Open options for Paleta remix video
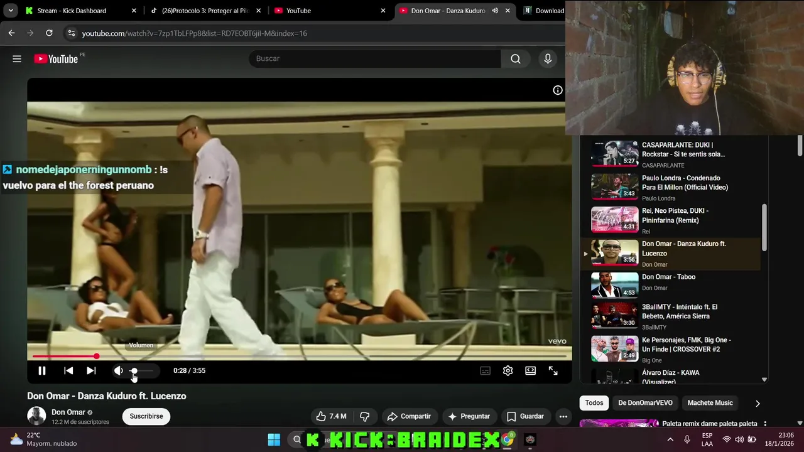Screen dimensions: 804x452 tap(764, 424)
